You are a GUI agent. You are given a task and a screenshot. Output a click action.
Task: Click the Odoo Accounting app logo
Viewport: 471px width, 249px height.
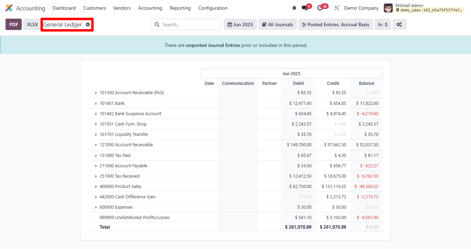[x=9, y=8]
